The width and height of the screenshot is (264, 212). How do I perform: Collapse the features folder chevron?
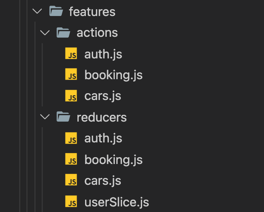37,12
